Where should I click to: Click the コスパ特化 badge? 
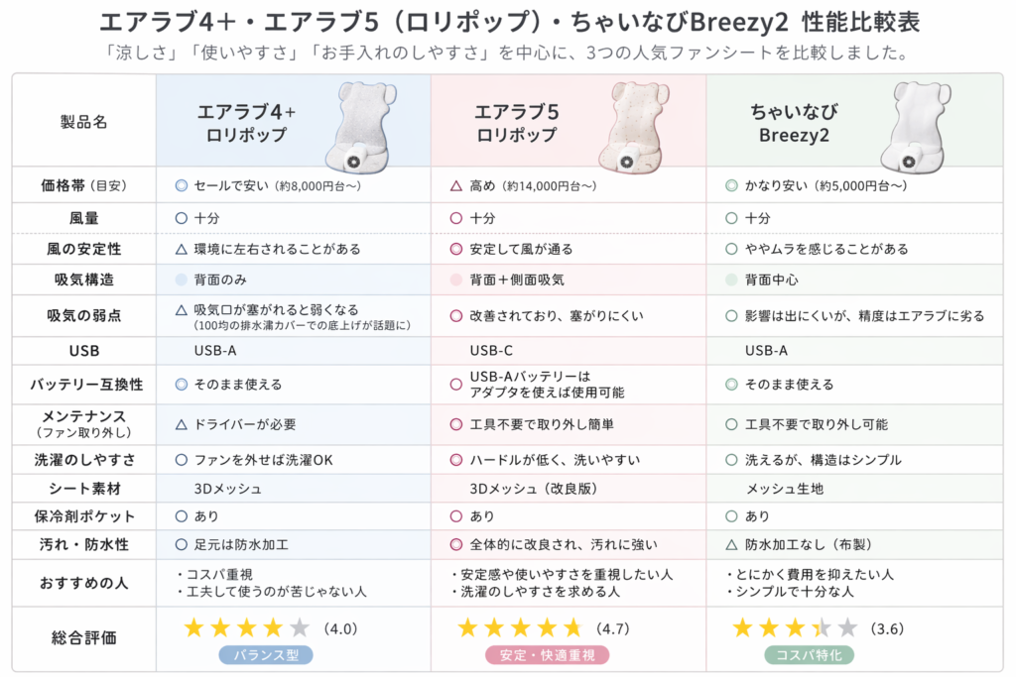click(809, 654)
